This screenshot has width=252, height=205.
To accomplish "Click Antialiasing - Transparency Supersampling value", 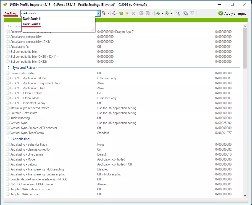I will tap(109, 174).
